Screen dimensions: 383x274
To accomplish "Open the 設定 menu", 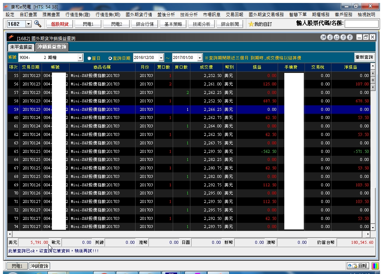I will (10, 15).
